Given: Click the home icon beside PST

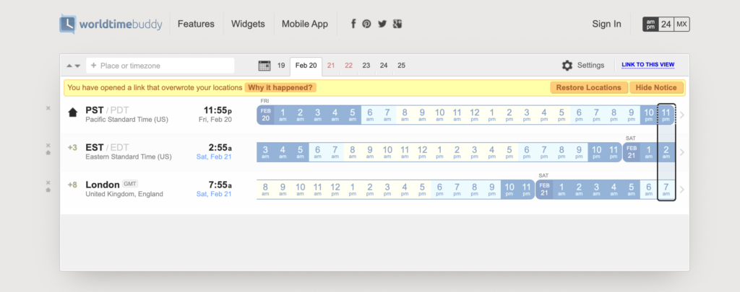Looking at the screenshot, I should tap(72, 112).
